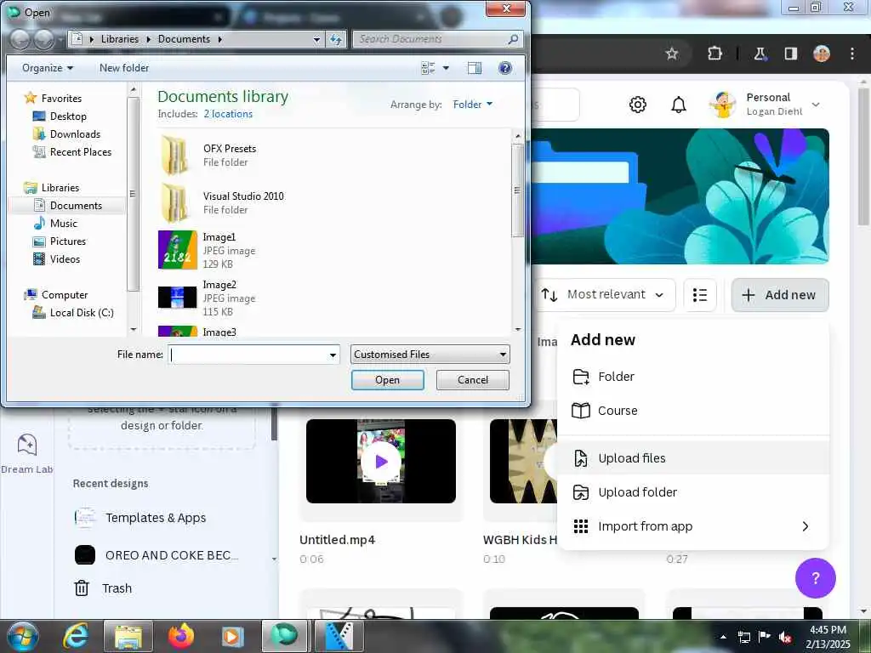Screen dimensions: 871x653
Task: Click Cancel in the Open dialog
Action: pos(473,380)
